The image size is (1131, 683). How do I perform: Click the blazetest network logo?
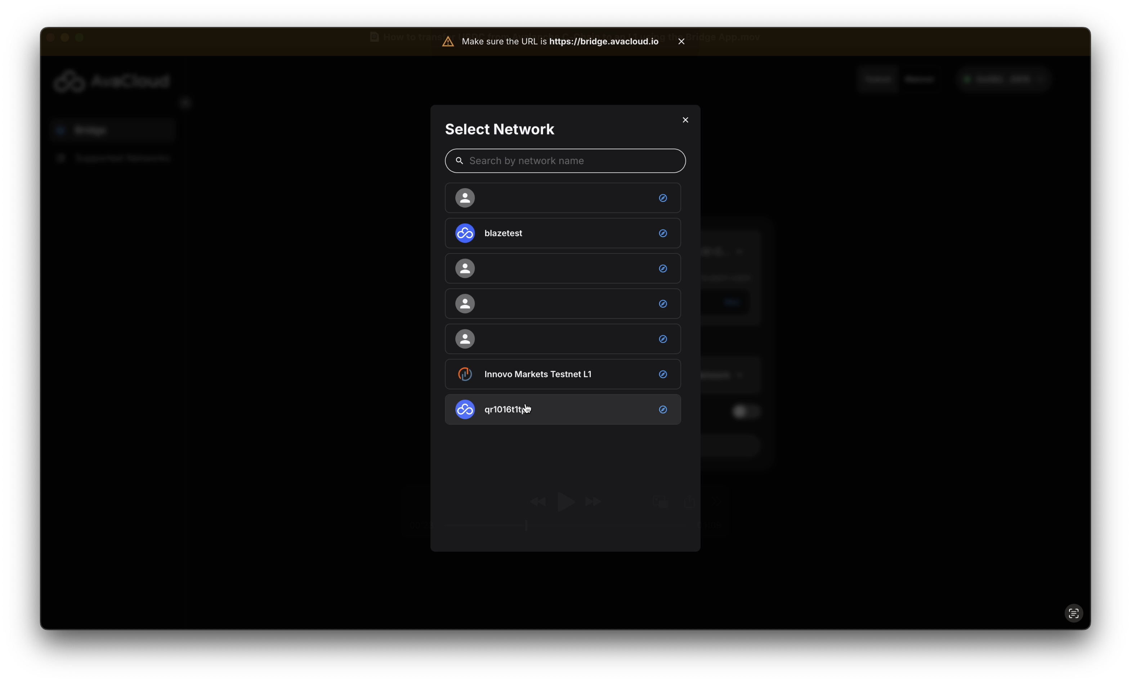coord(465,233)
